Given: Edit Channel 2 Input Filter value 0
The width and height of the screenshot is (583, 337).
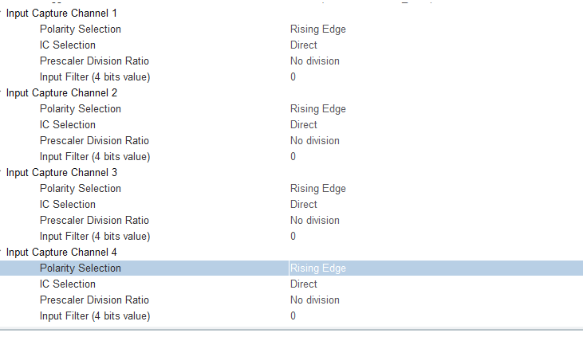Looking at the screenshot, I should 293,157.
